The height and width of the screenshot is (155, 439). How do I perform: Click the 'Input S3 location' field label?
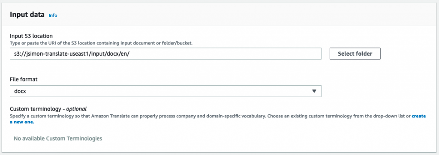tap(31, 36)
